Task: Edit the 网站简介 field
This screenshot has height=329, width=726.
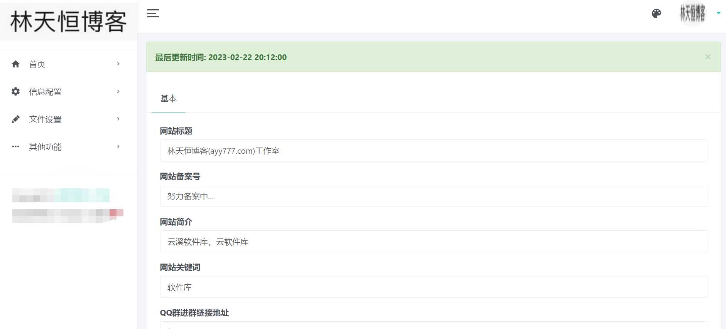Action: (433, 242)
